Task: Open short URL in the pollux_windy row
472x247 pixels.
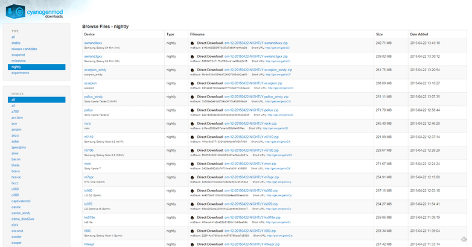Action: 278,102
